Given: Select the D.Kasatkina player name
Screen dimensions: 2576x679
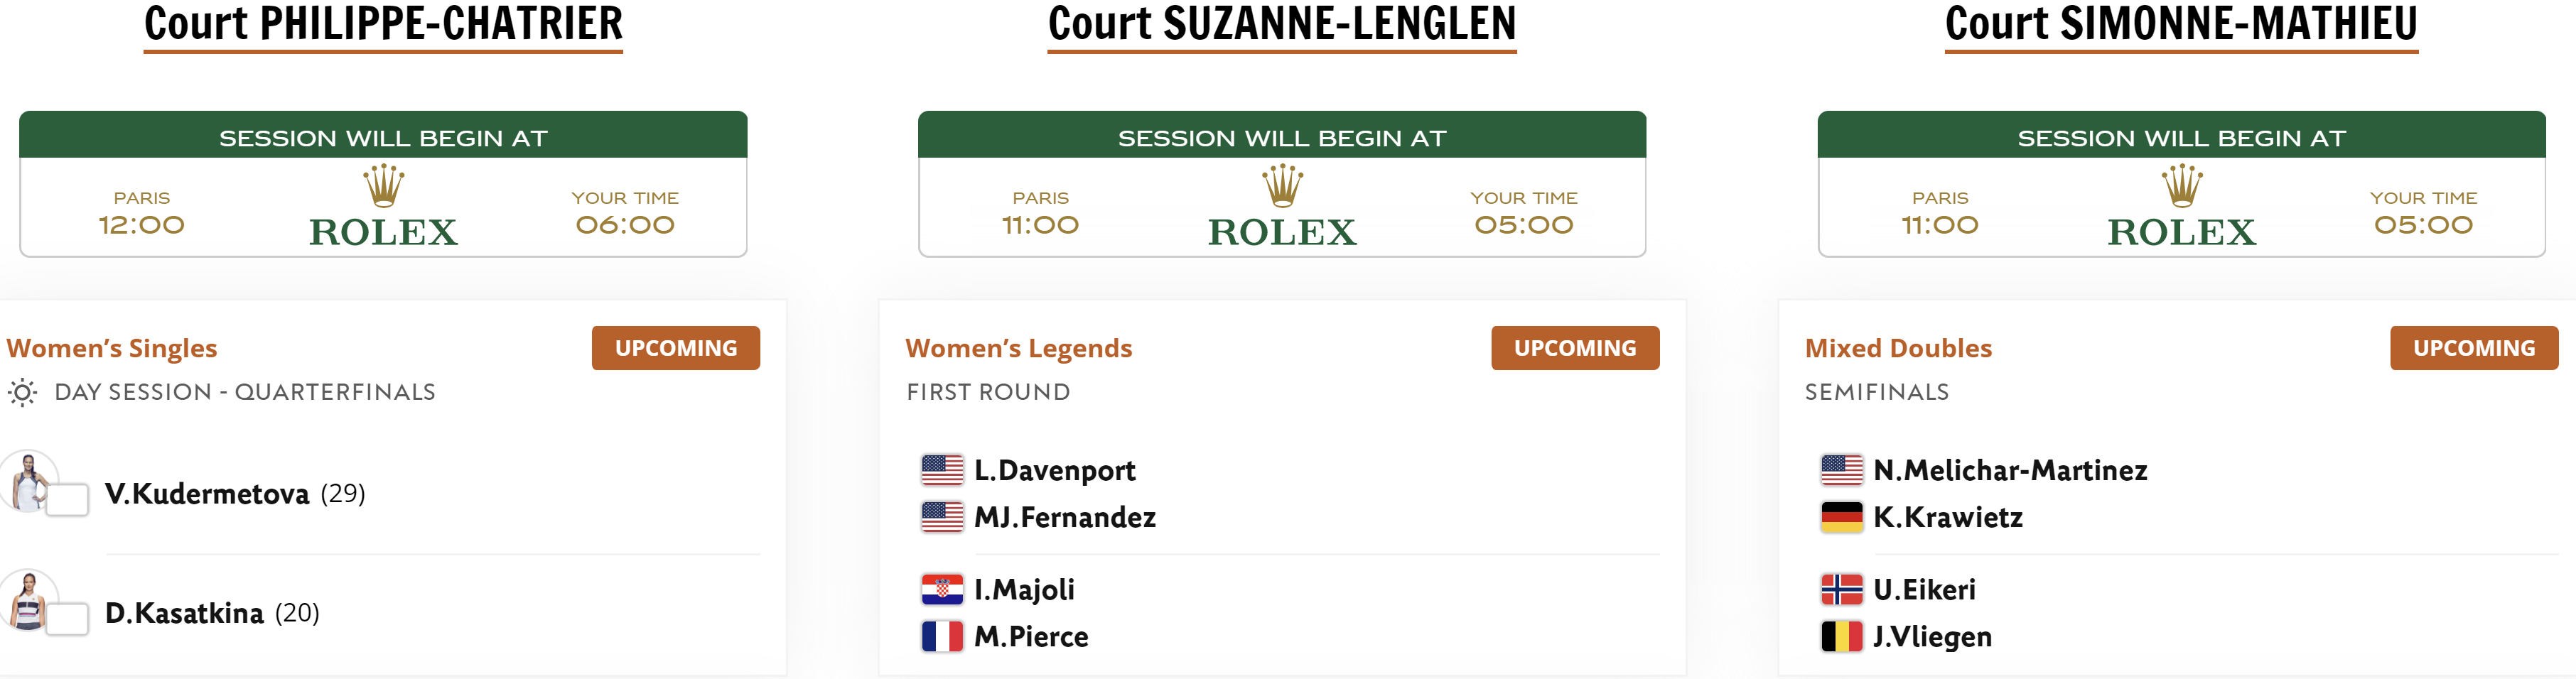Looking at the screenshot, I should pyautogui.click(x=184, y=613).
